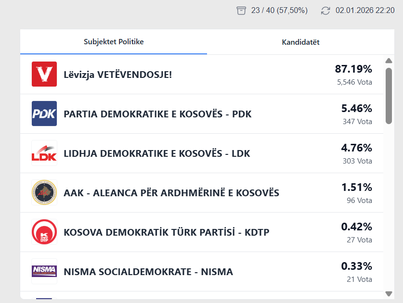Click the AAK party emblem
The height and width of the screenshot is (303, 403).
(x=44, y=192)
